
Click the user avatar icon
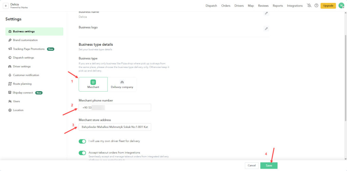(x=341, y=6)
